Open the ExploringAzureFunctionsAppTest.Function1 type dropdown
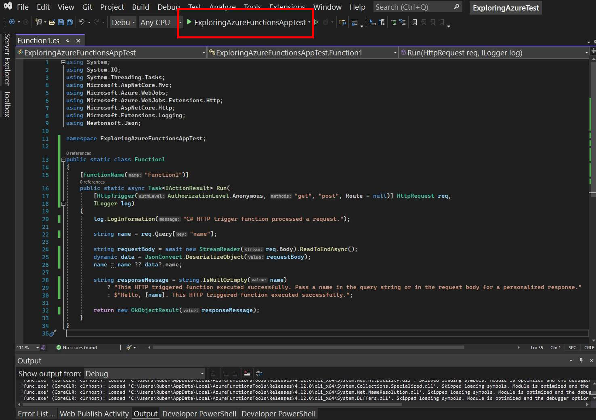596x420 pixels. click(x=303, y=53)
